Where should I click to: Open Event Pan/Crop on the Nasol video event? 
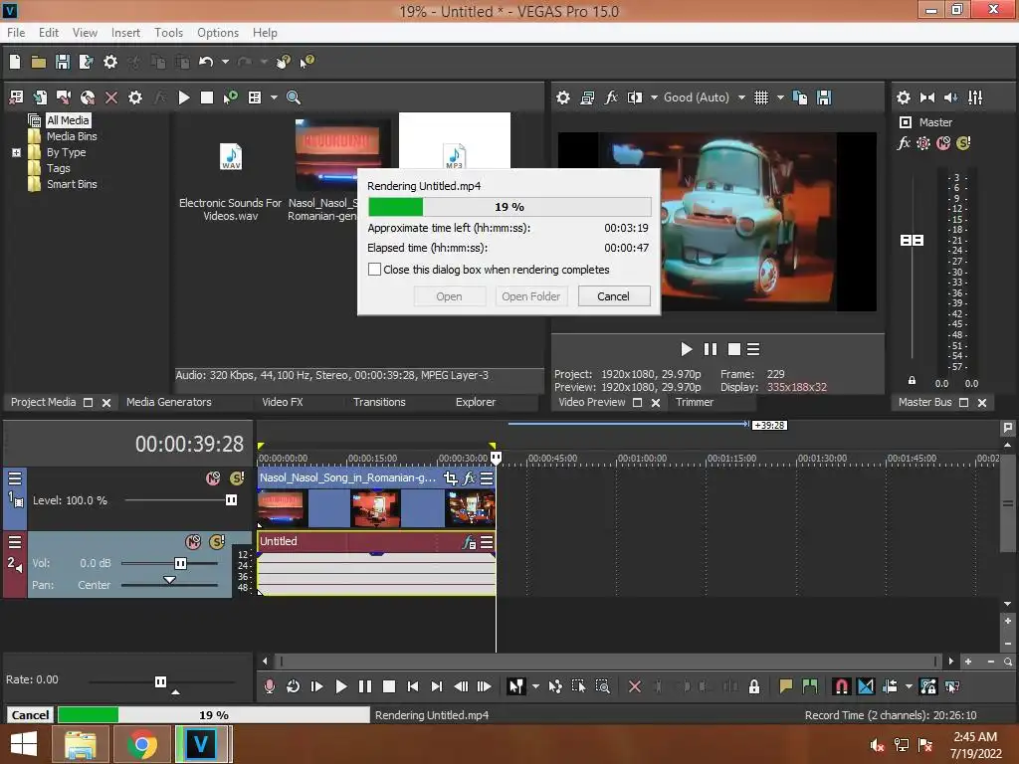pos(451,478)
